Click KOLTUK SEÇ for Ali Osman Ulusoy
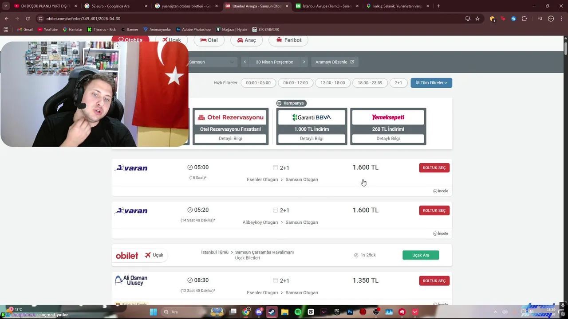This screenshot has height=319, width=568. click(x=434, y=281)
